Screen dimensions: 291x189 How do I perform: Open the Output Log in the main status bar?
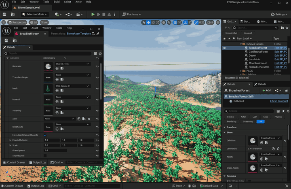(36, 186)
